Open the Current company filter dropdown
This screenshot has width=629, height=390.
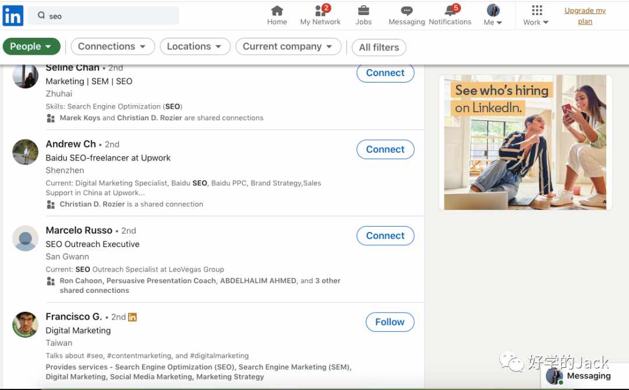pos(288,46)
